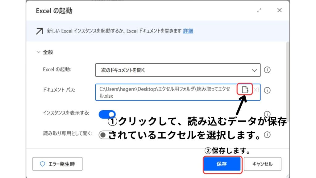Open the エラー発生時 settings
The image size is (316, 178).
tap(57, 164)
